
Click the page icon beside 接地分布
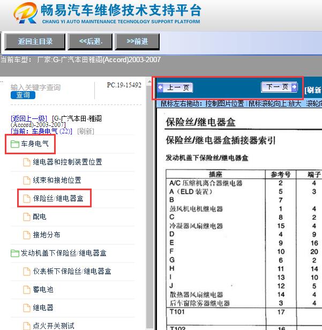tap(27, 235)
